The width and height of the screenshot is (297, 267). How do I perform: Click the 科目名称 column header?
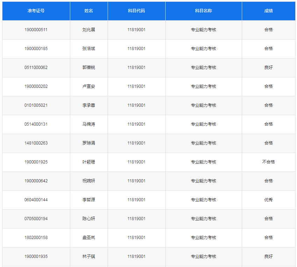click(x=203, y=11)
